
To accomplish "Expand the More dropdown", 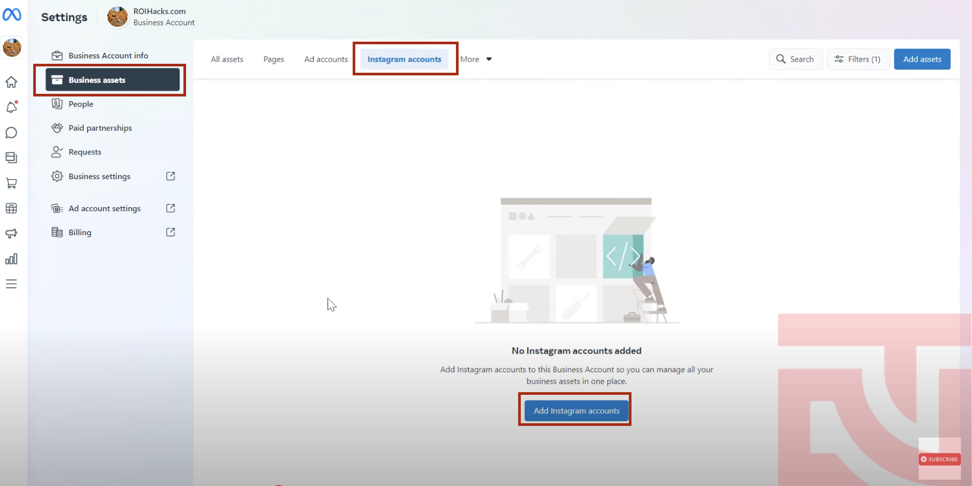I will click(x=475, y=59).
